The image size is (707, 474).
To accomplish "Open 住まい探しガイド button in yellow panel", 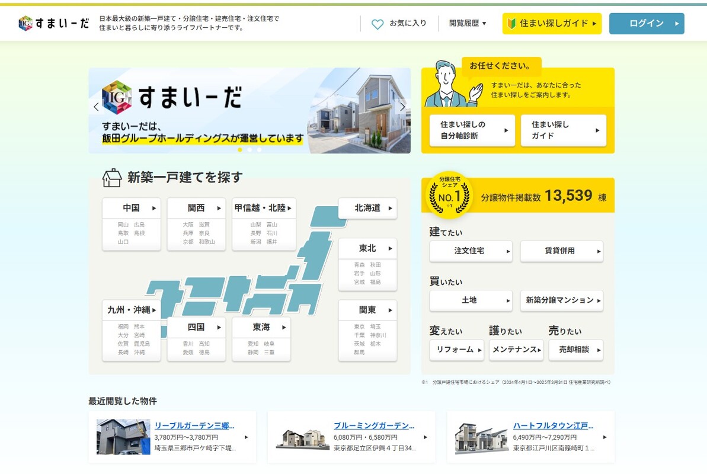I will tap(563, 130).
